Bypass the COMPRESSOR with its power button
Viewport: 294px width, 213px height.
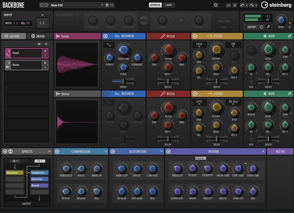57,151
